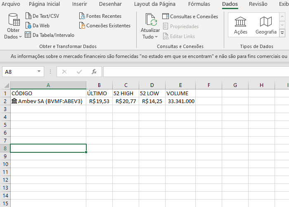Click the greyed Editar Links icon
The image size is (289, 207).
(166, 36)
